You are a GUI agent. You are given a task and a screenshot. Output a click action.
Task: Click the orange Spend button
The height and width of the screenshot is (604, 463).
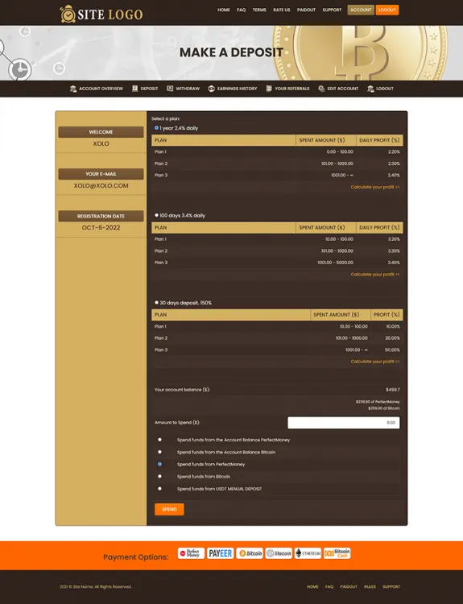[169, 509]
